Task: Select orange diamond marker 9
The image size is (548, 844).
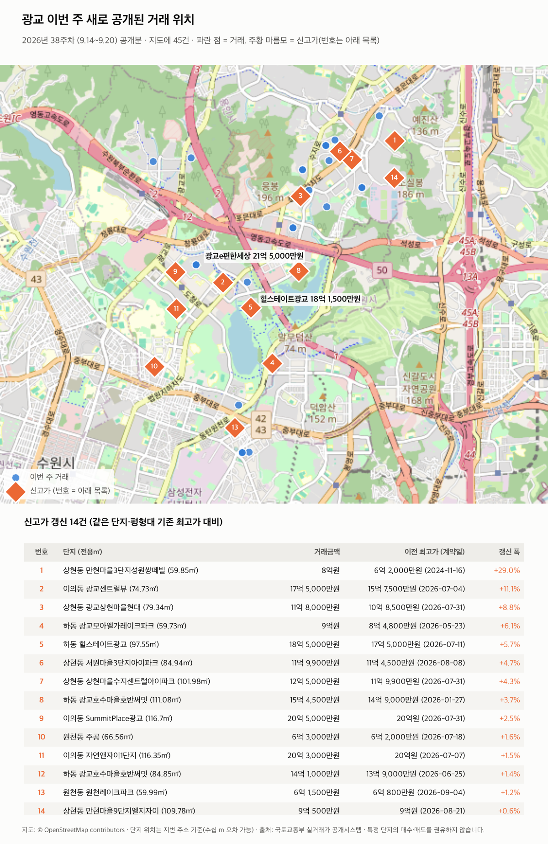Action: (175, 271)
